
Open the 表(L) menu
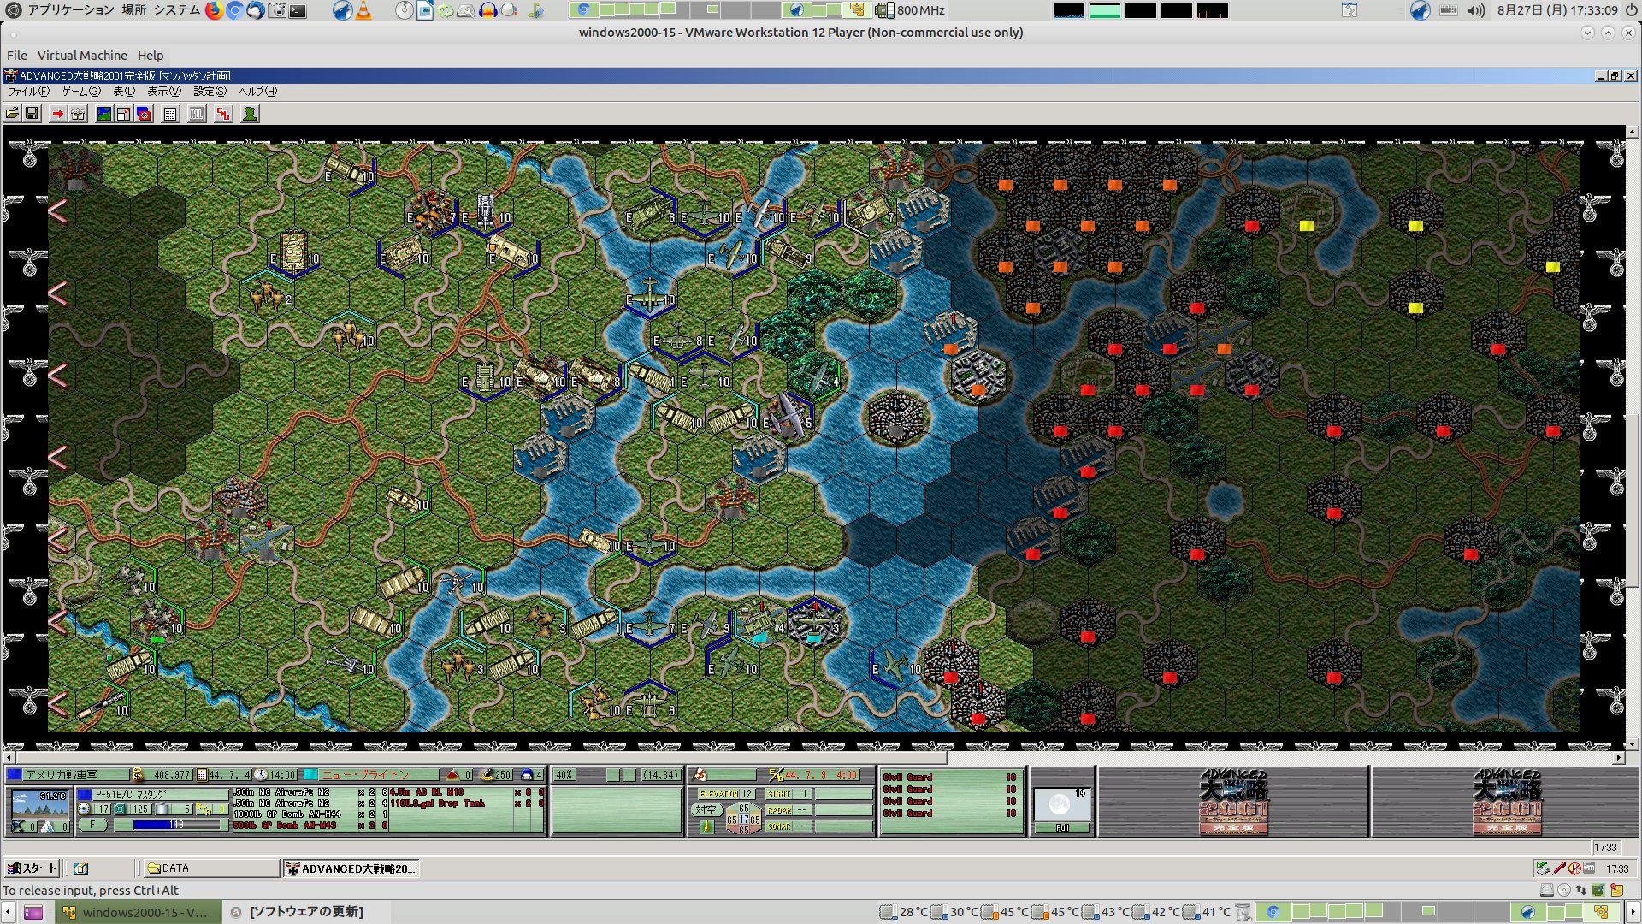pyautogui.click(x=124, y=92)
